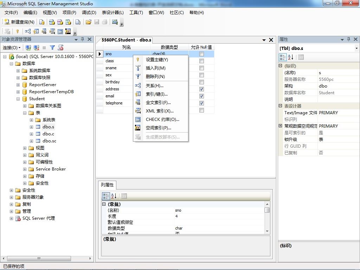Click the Database Engine Query icon
Viewport: 360px width, 270px height.
[42, 22]
